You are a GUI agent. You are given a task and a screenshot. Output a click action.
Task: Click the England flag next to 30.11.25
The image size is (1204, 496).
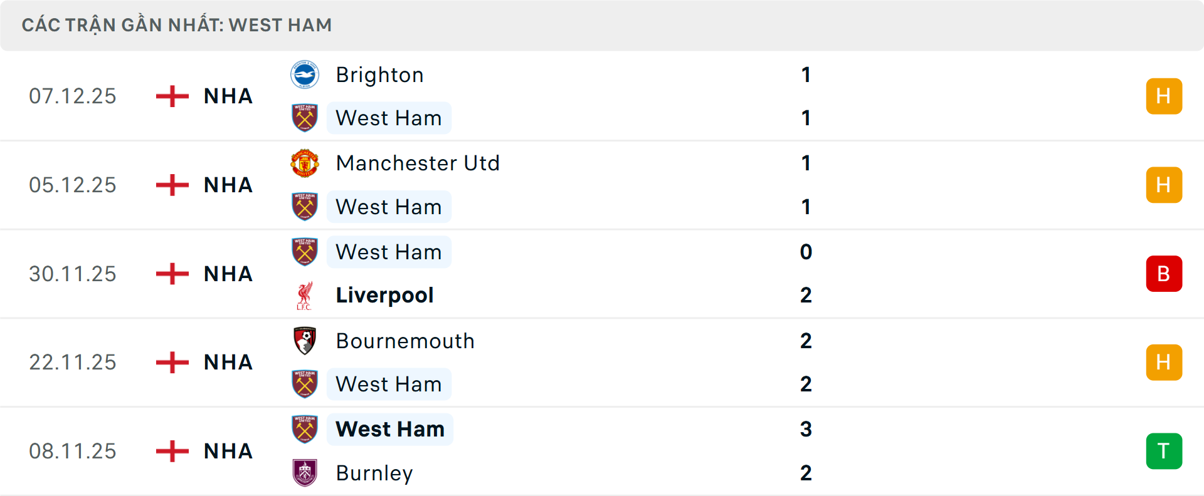point(171,273)
